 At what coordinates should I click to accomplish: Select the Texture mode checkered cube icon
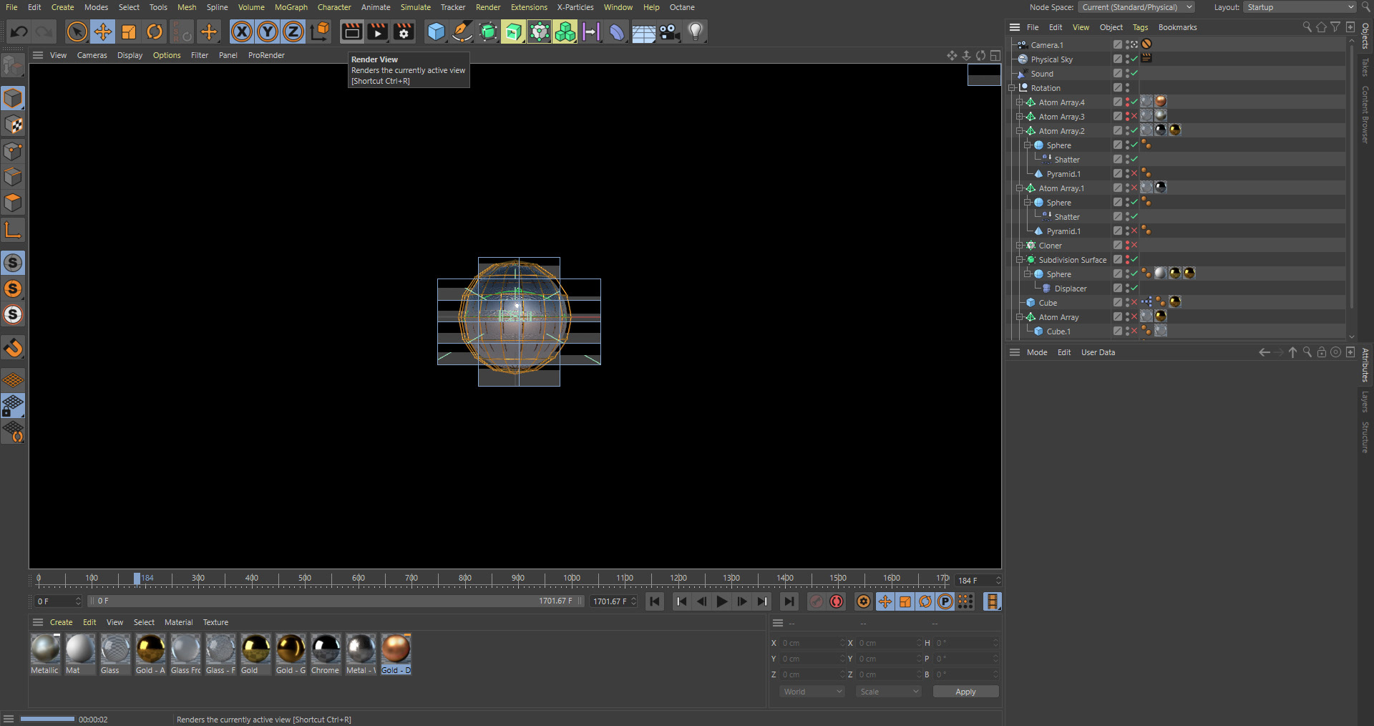point(14,125)
